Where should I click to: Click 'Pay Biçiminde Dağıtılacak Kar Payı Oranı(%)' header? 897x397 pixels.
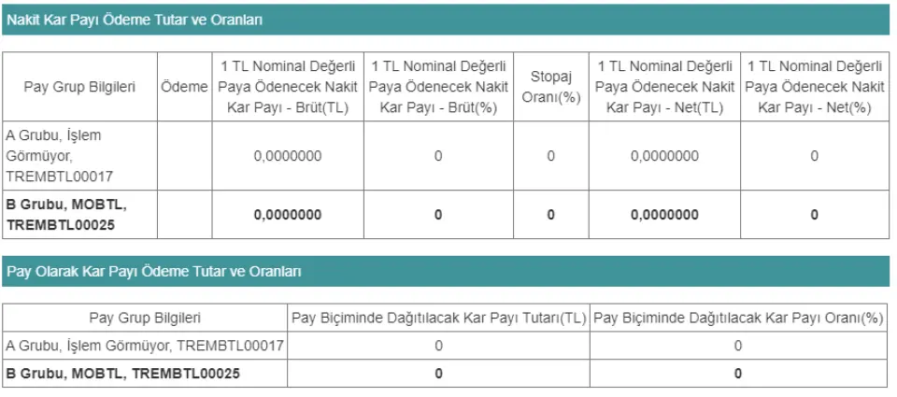tap(738, 319)
